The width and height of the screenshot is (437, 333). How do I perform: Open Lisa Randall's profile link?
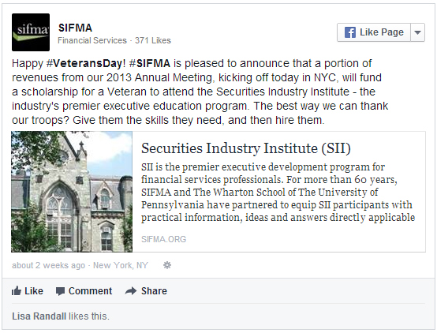[x=39, y=316]
